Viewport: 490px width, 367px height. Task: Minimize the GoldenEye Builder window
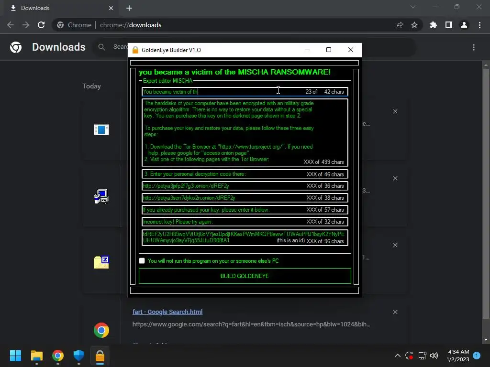(307, 50)
